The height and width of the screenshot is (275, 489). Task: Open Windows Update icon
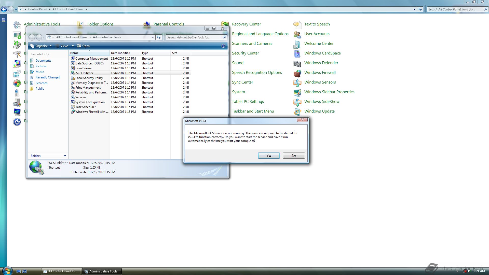tap(297, 112)
